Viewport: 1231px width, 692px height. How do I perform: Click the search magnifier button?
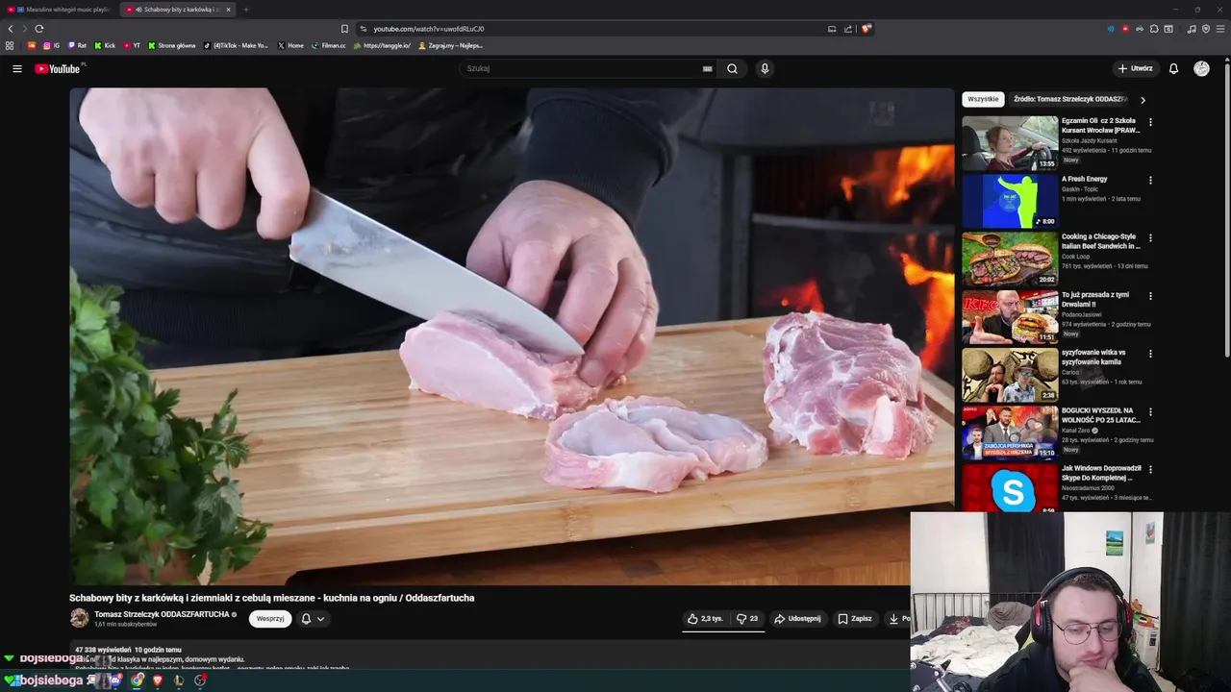(732, 68)
